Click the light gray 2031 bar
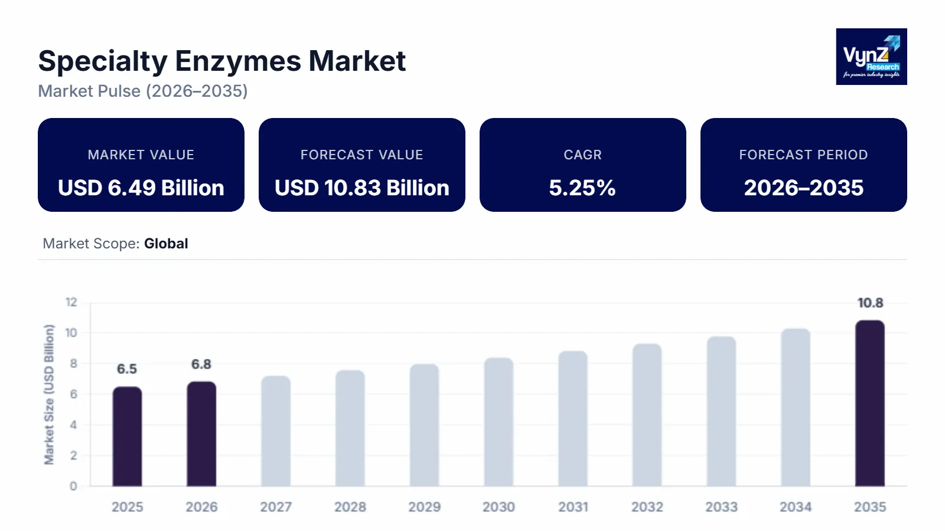 point(573,419)
